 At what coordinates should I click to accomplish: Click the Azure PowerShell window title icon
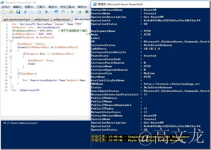[x=95, y=4]
